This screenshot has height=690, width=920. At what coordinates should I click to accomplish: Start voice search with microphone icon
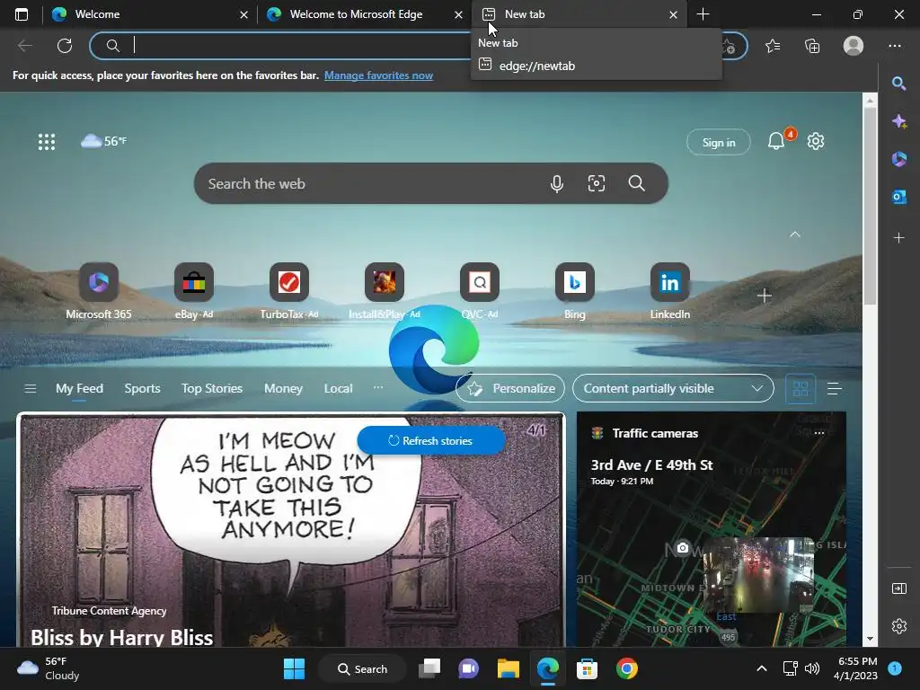557,183
